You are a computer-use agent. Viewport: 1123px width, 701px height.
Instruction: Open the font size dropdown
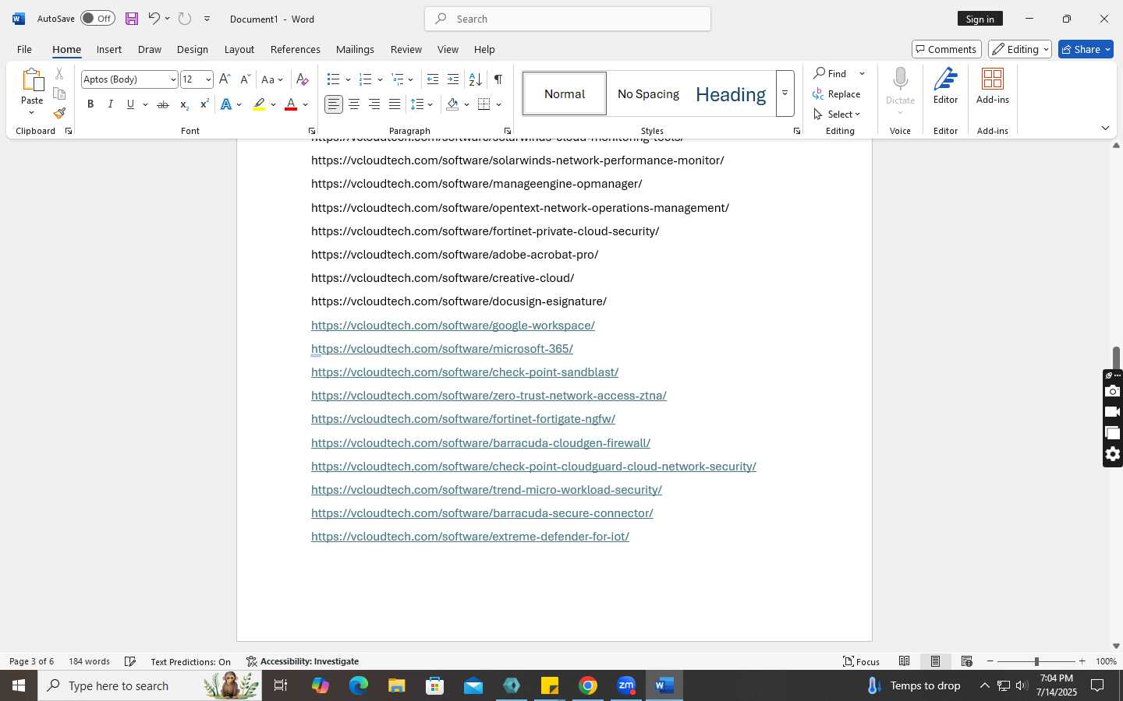coord(208,79)
